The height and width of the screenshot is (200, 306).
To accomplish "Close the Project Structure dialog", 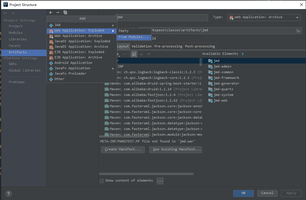I will click(x=301, y=5).
